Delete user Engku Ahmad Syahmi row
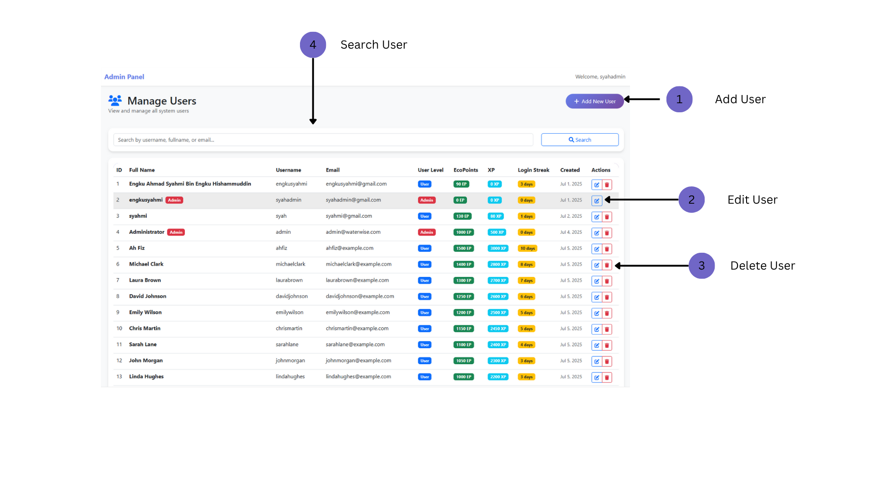 pos(607,185)
